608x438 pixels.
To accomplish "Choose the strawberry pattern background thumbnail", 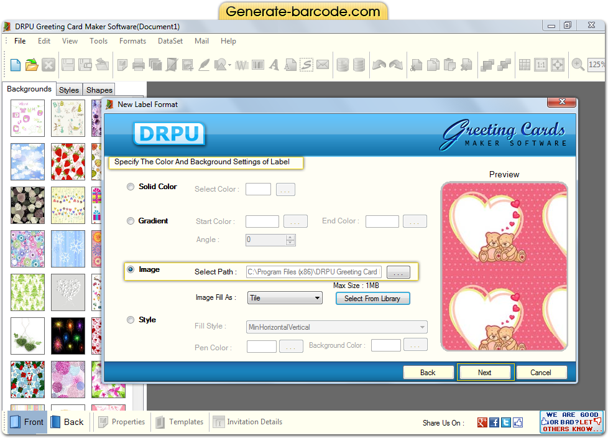I will 68,162.
